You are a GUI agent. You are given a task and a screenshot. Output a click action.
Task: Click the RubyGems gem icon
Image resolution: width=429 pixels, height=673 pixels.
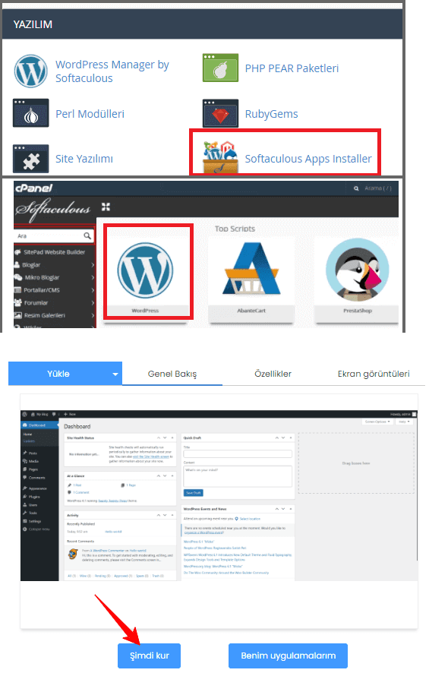(x=220, y=113)
